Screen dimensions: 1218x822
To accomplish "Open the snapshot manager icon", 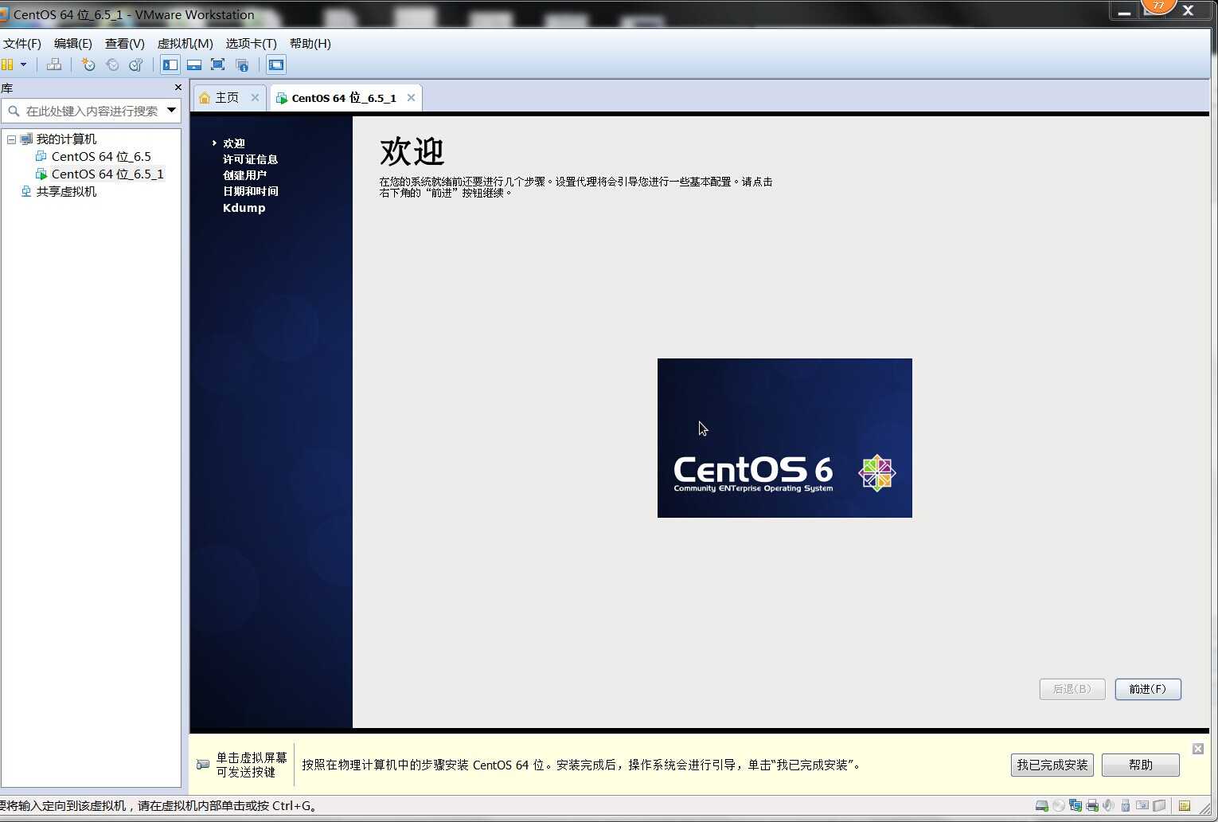I will [x=136, y=65].
